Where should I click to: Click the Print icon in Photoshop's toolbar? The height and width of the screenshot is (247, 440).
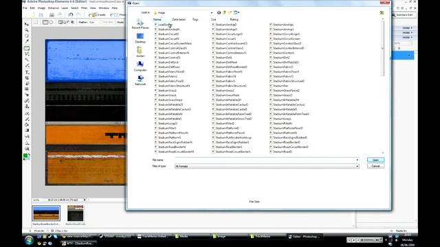point(52,14)
